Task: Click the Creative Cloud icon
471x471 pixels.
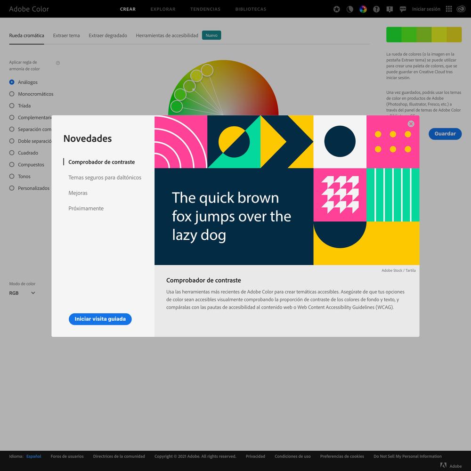Action: (461, 9)
